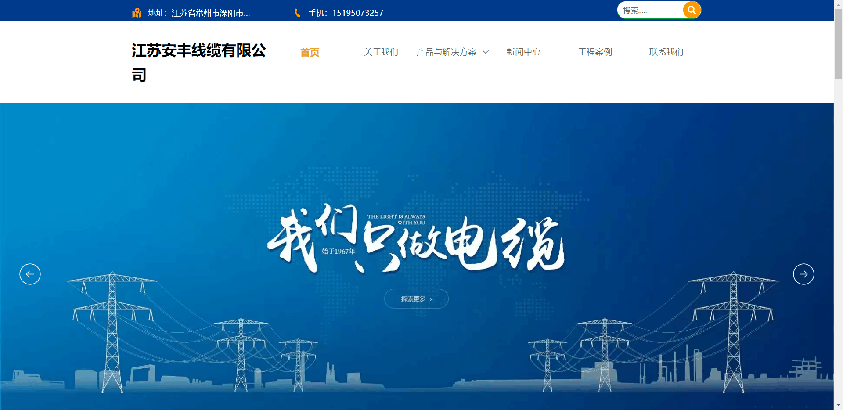
Task: Go to the 新闻中心 page
Action: pyautogui.click(x=523, y=52)
